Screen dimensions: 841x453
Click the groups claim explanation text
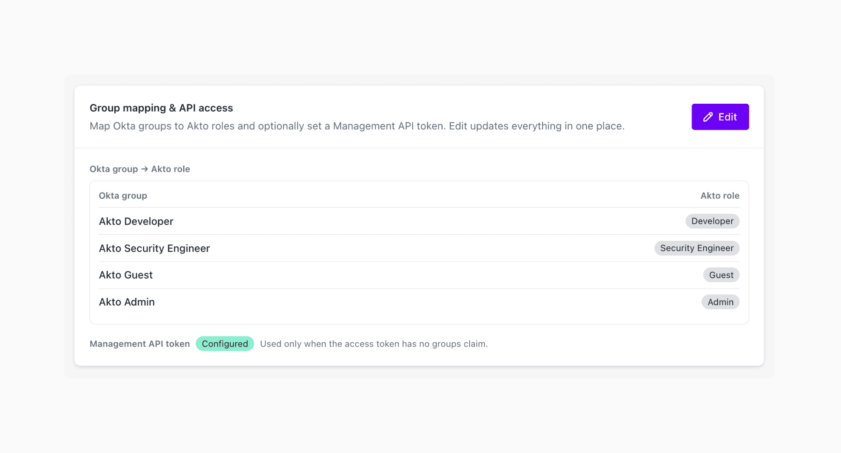[374, 343]
